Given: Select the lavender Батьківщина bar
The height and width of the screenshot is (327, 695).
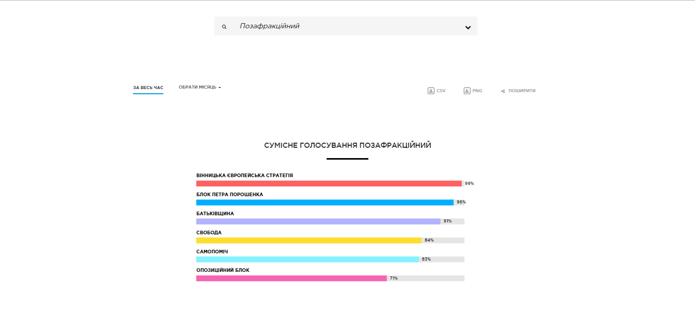Looking at the screenshot, I should pyautogui.click(x=318, y=221).
